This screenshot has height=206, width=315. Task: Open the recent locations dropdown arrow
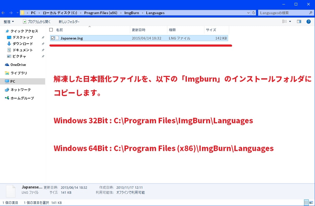coord(17,13)
